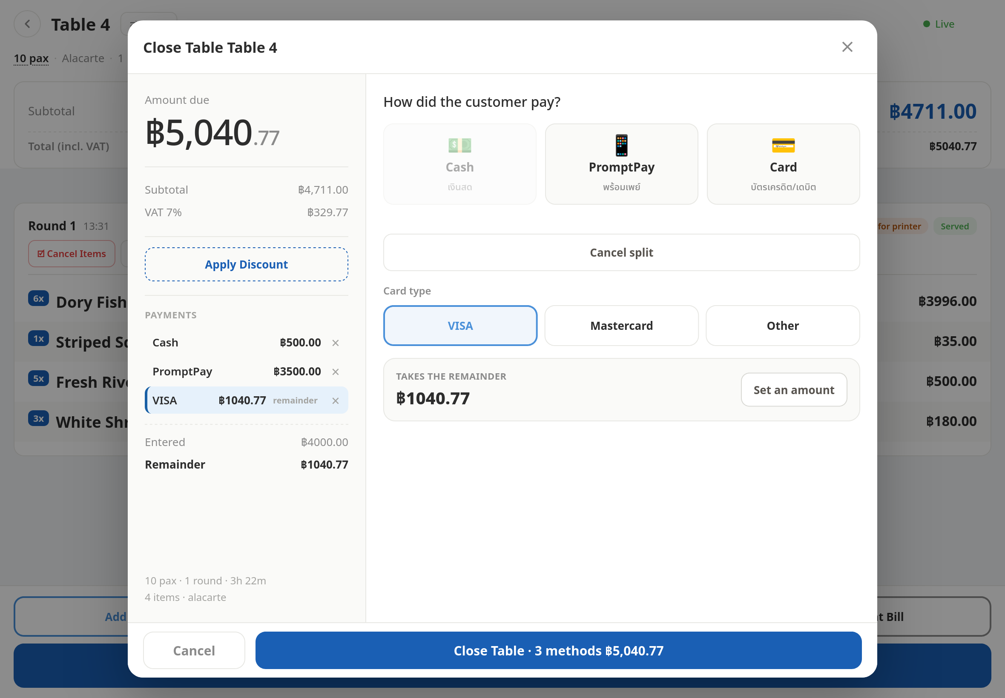Choose PromptPay as payment method
The image size is (1005, 698).
pos(621,164)
